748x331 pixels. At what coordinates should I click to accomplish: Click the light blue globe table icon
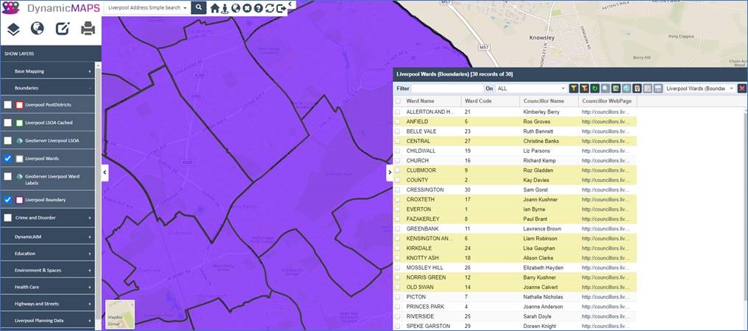pos(627,89)
